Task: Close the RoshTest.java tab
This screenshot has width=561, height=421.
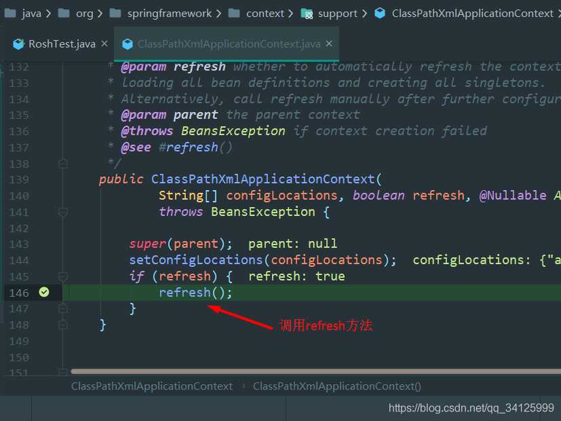Action: (104, 44)
